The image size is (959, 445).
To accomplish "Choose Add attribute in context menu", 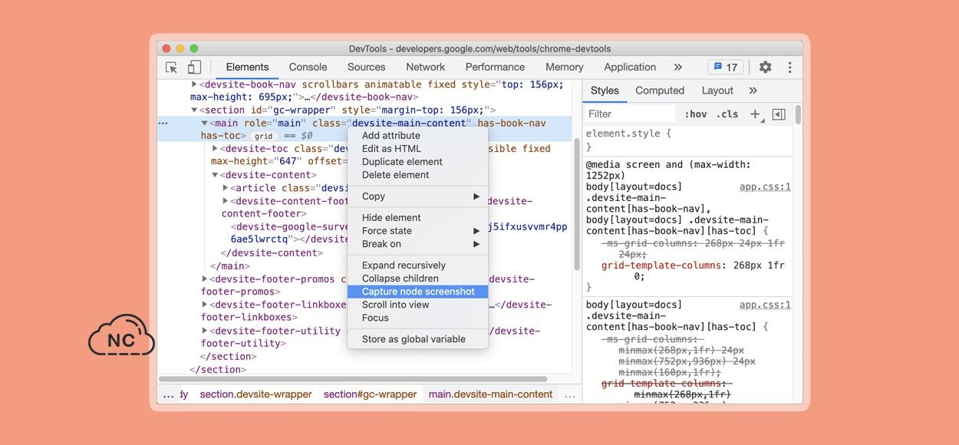I will click(418, 136).
